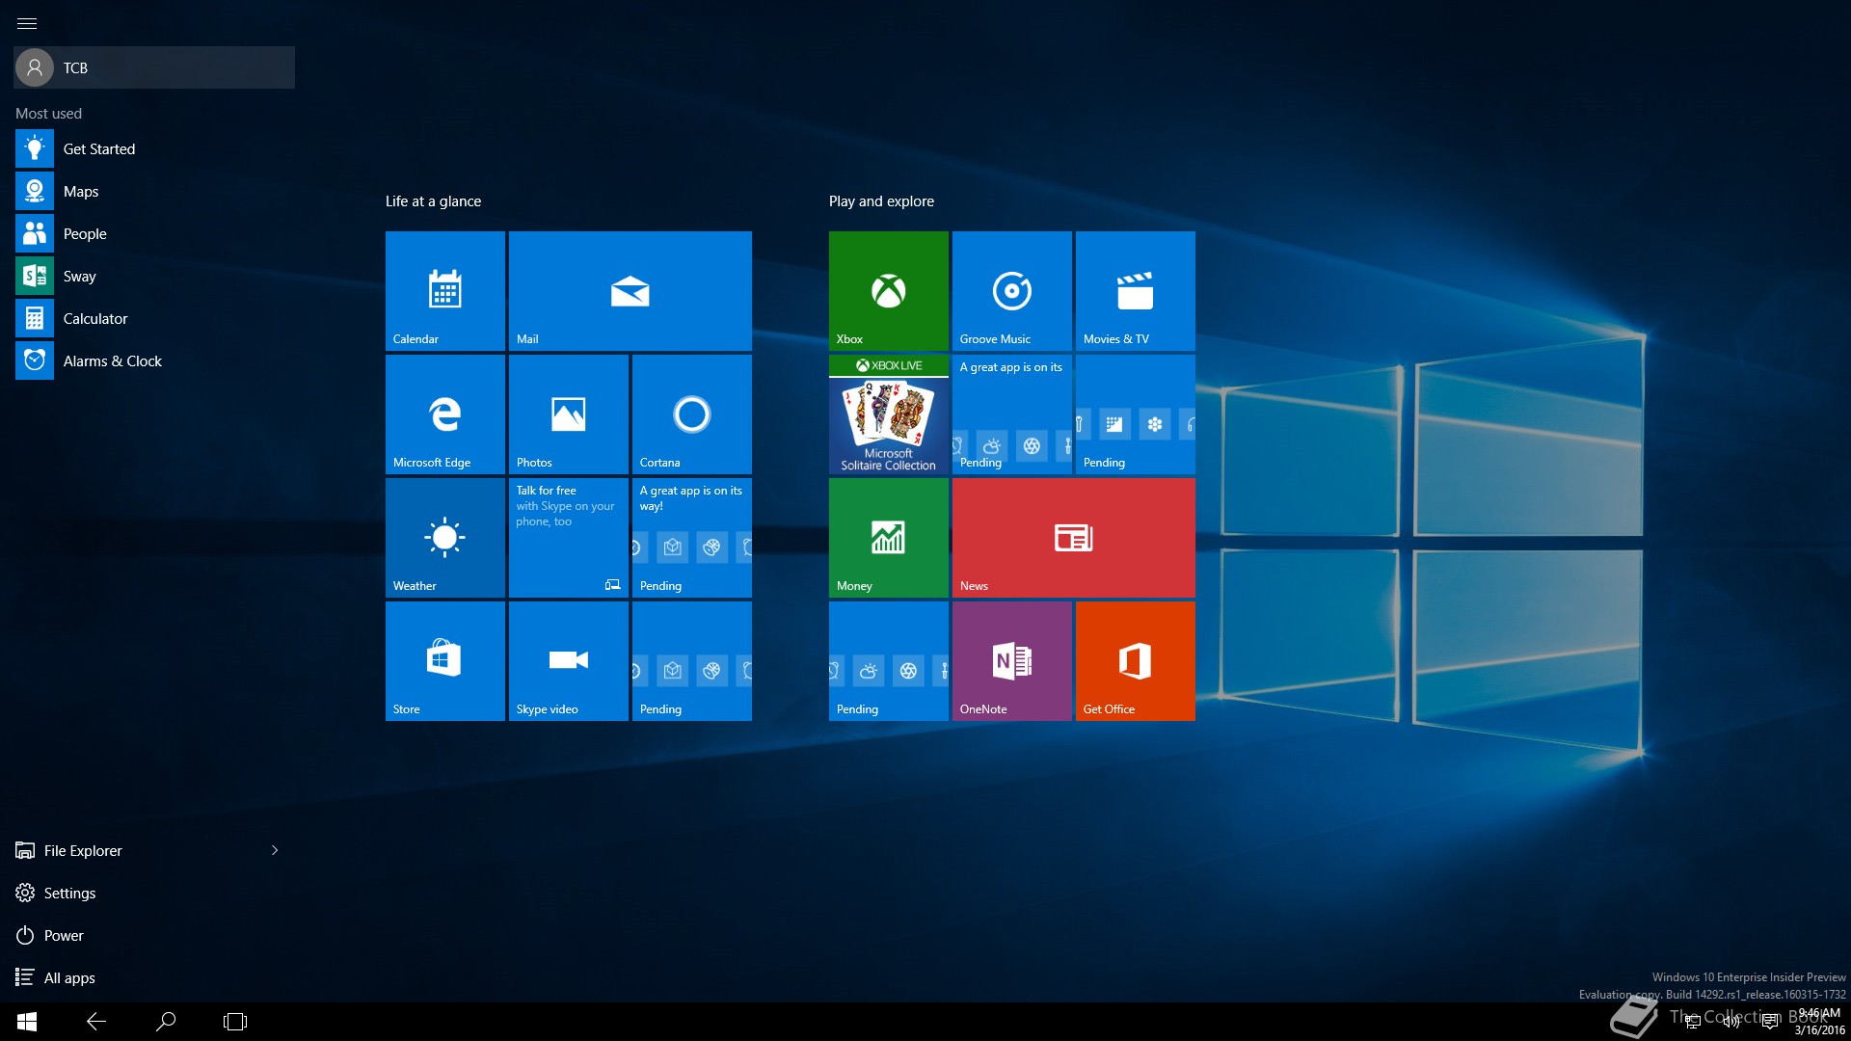Click the 'A great app is on its way!' tile under Cortana
This screenshot has height=1041, width=1851.
(692, 538)
